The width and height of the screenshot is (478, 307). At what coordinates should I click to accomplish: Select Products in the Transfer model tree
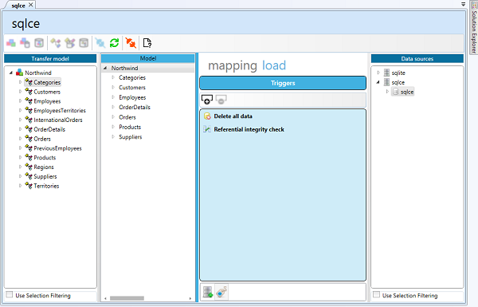coord(45,157)
